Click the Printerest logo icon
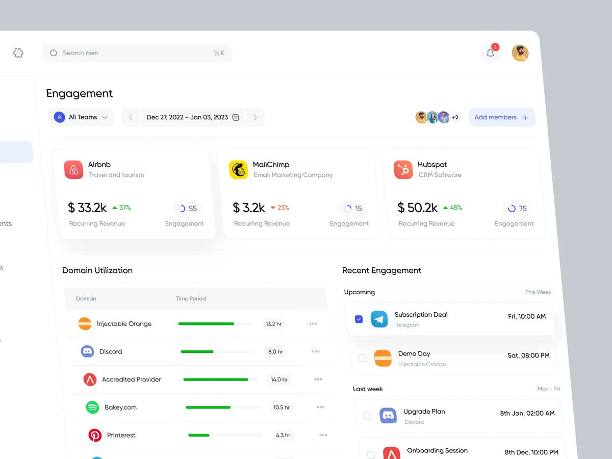 [x=95, y=435]
